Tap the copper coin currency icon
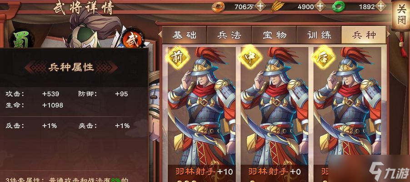This screenshot has width=410, height=182. click(218, 6)
